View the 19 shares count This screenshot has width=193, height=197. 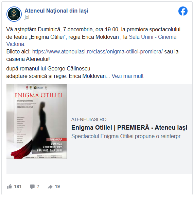57,186
